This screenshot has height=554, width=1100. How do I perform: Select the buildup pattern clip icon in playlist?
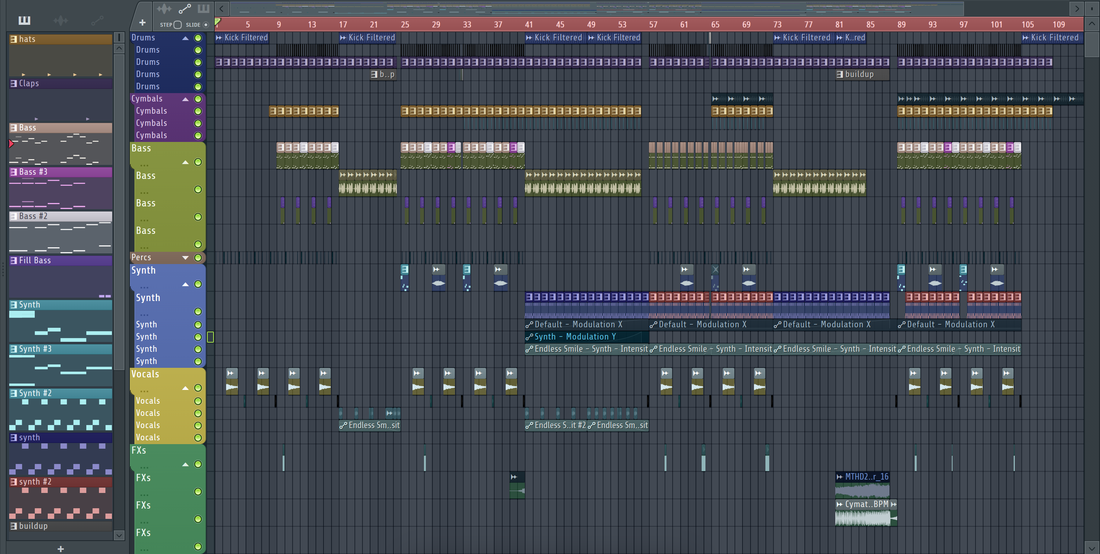pyautogui.click(x=840, y=74)
